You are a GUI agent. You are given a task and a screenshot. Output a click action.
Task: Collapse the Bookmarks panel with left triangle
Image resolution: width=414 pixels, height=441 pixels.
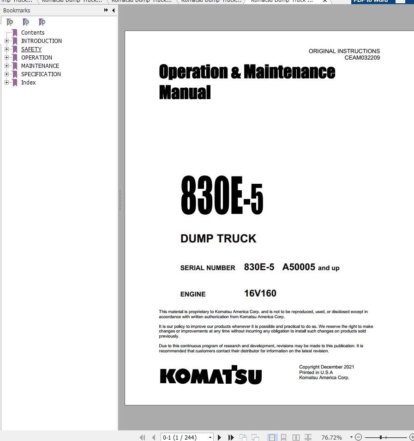(x=113, y=10)
